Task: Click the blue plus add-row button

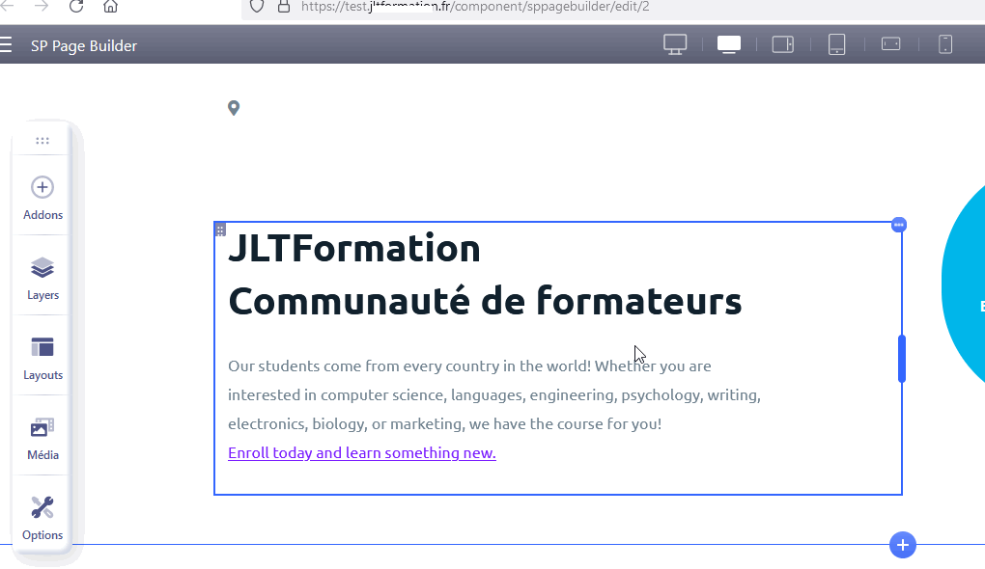Action: (x=903, y=545)
